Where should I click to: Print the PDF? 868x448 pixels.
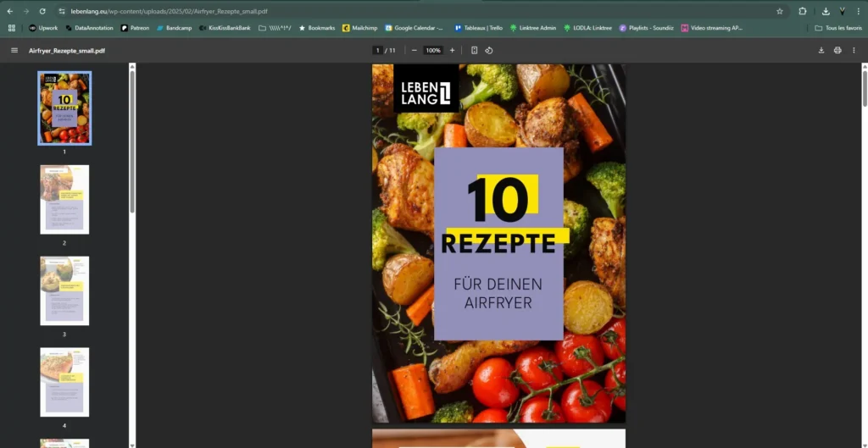tap(837, 50)
